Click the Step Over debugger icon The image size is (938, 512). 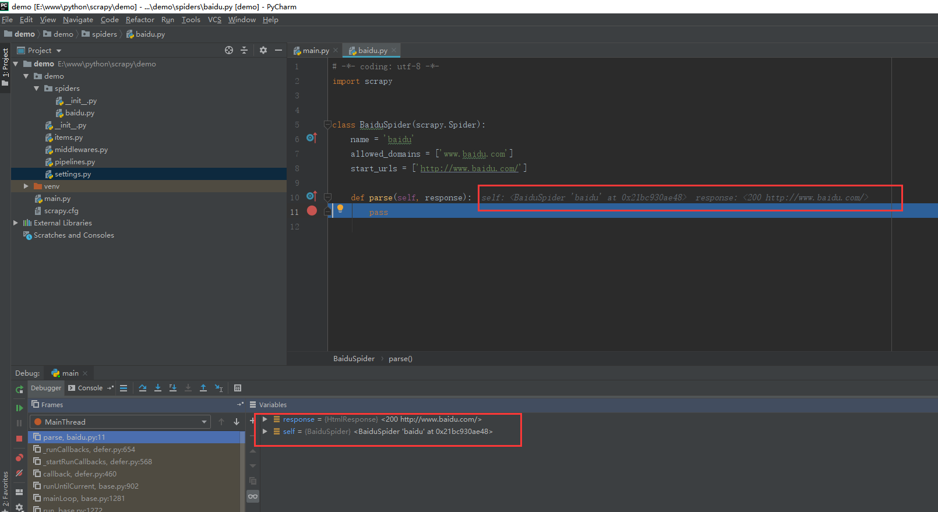click(x=143, y=388)
